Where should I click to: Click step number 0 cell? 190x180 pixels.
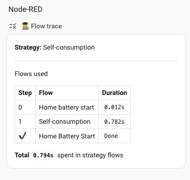pyautogui.click(x=25, y=107)
